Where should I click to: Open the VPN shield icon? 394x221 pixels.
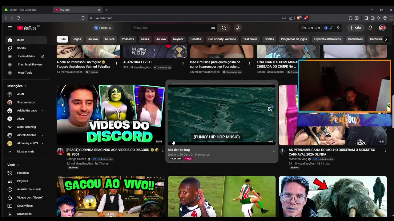click(x=385, y=18)
